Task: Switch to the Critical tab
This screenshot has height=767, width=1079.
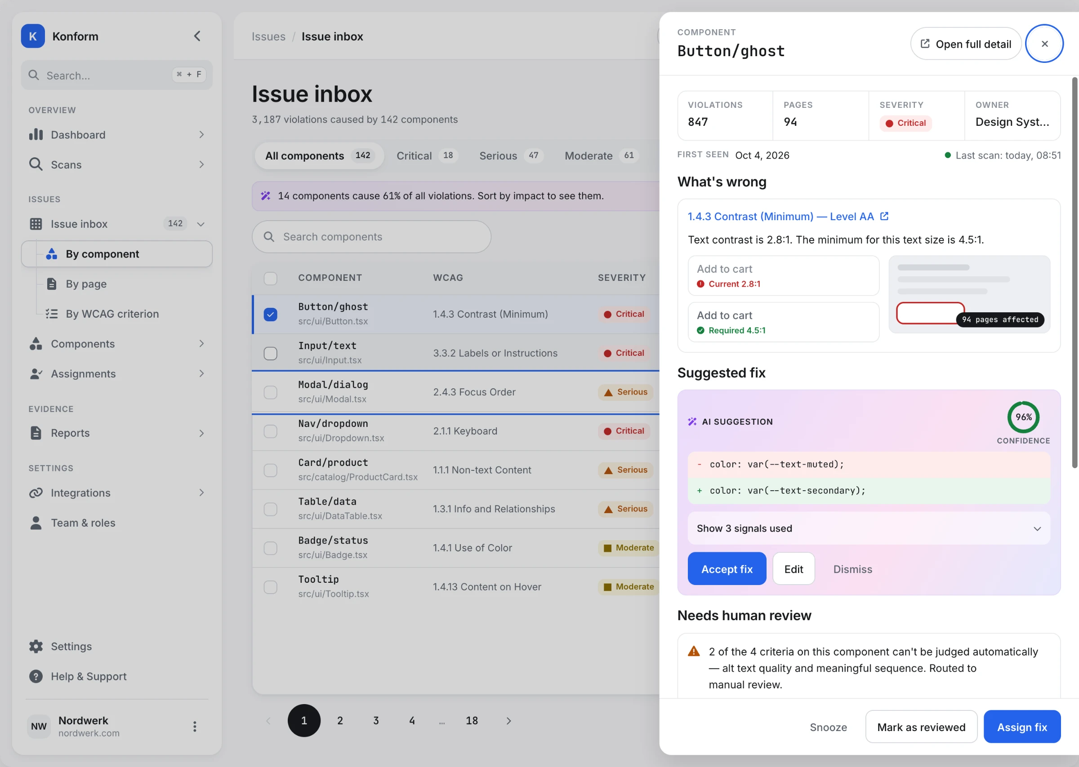Action: click(x=427, y=155)
